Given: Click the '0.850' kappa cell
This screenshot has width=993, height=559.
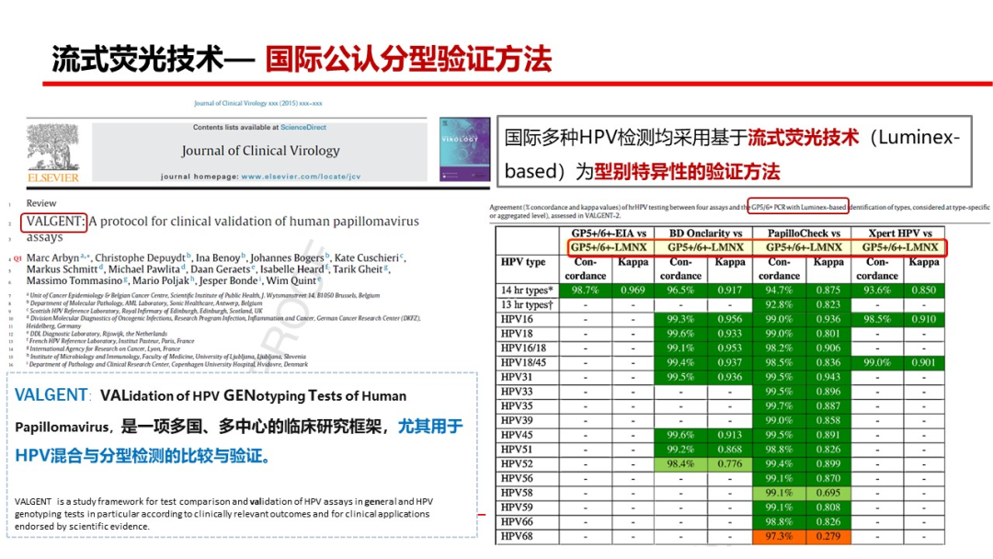Looking at the screenshot, I should (x=923, y=290).
